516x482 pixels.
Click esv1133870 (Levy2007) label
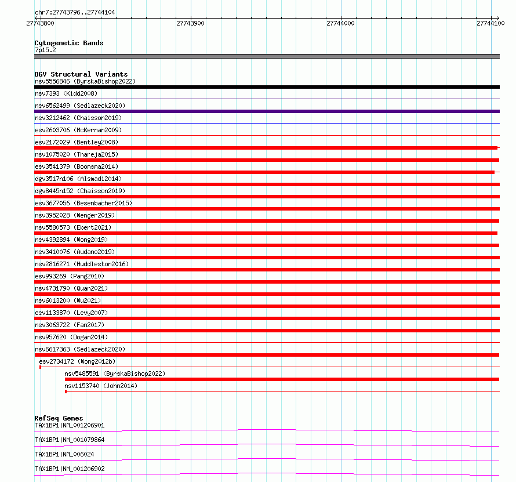click(71, 313)
